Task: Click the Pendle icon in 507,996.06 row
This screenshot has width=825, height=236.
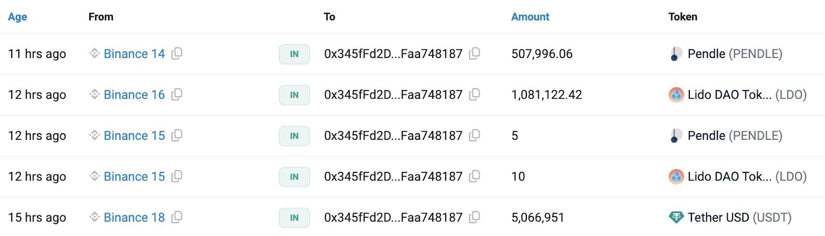Action: [x=676, y=53]
